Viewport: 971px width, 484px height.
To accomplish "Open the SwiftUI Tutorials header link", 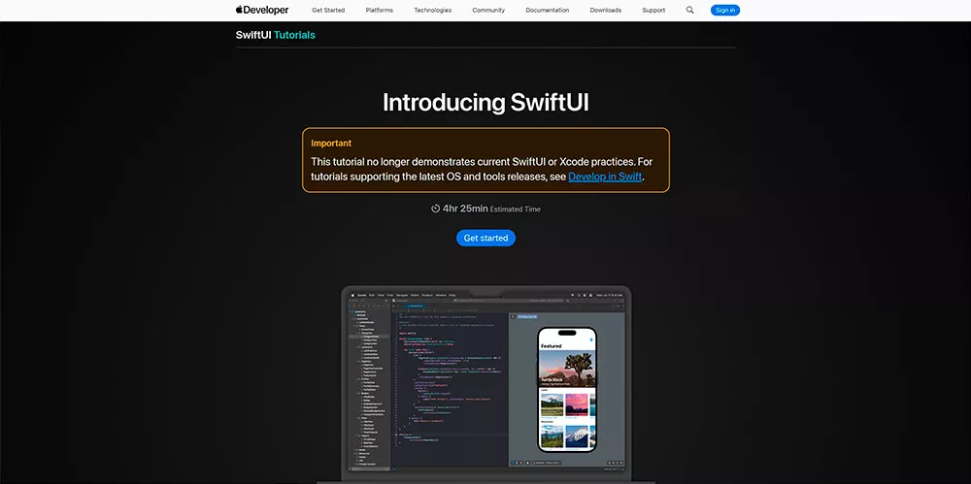I will coord(275,35).
